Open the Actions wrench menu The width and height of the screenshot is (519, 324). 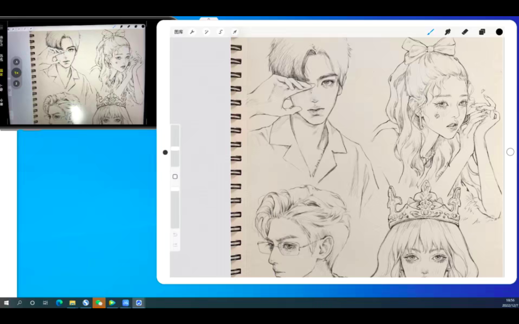click(x=192, y=31)
